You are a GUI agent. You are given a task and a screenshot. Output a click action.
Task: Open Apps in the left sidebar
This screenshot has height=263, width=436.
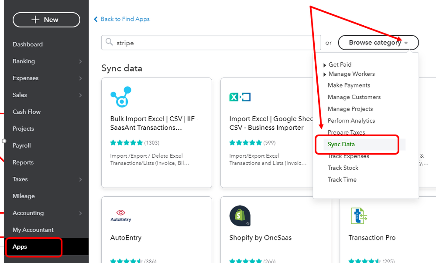click(21, 246)
